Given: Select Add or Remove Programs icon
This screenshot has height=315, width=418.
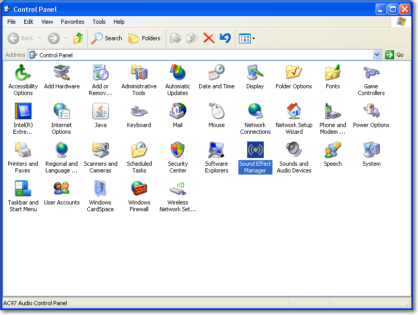Looking at the screenshot, I should 100,80.
